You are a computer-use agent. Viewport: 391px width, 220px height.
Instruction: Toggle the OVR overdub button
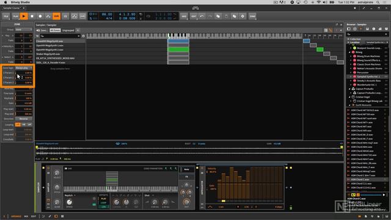pyautogui.click(x=56, y=16)
